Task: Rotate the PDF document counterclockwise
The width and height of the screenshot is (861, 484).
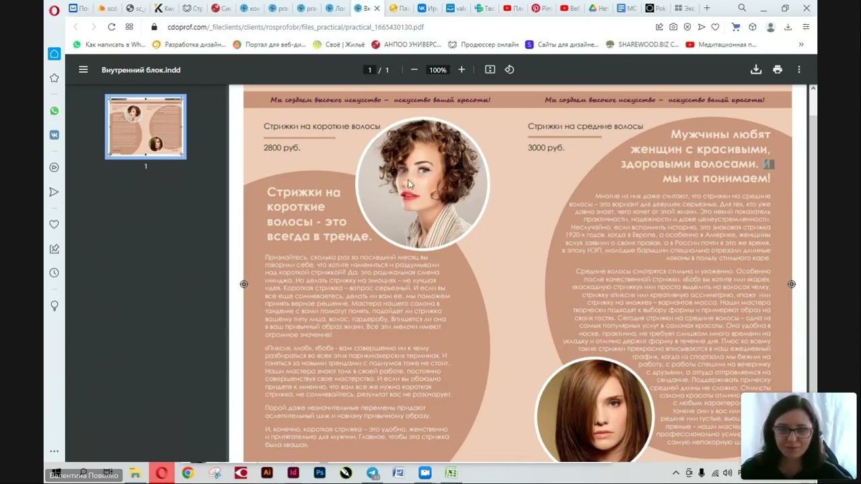Action: 509,69
